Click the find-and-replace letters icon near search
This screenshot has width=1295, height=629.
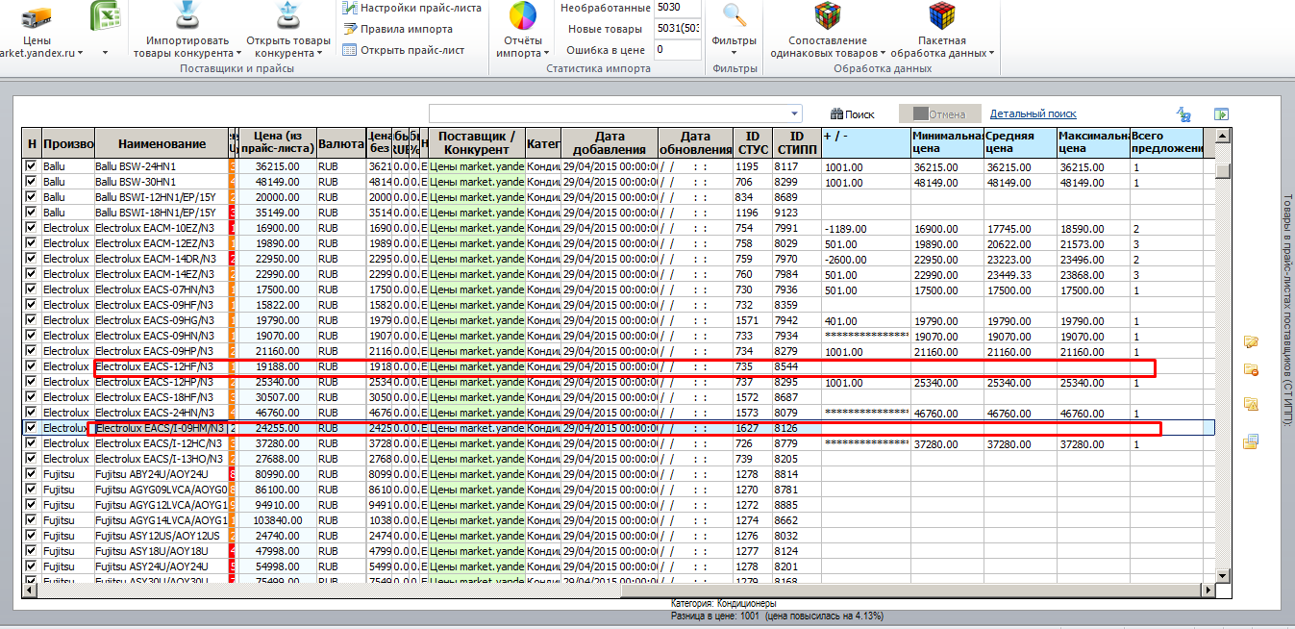[x=1184, y=113]
